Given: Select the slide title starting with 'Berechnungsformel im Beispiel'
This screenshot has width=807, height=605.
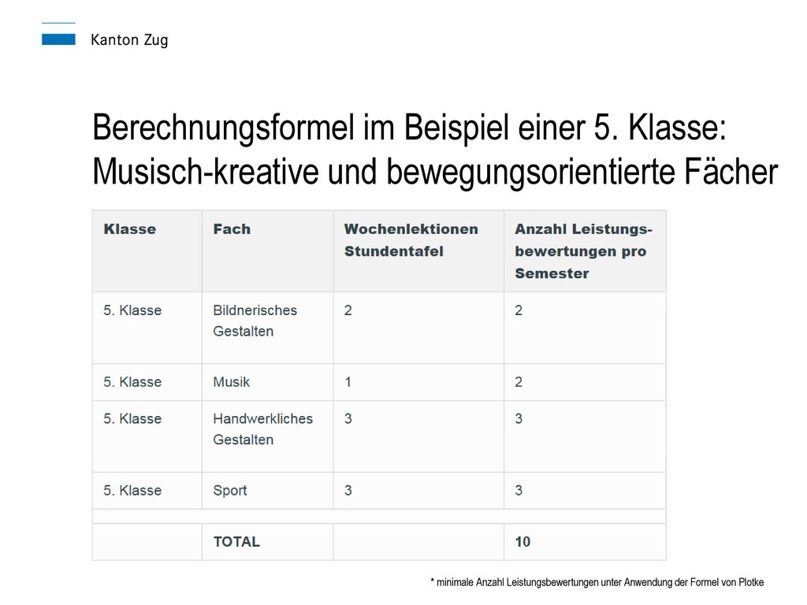Looking at the screenshot, I should [409, 128].
